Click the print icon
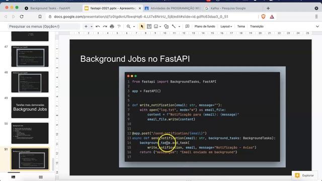This screenshot has width=322, height=181. [x=112, y=27]
